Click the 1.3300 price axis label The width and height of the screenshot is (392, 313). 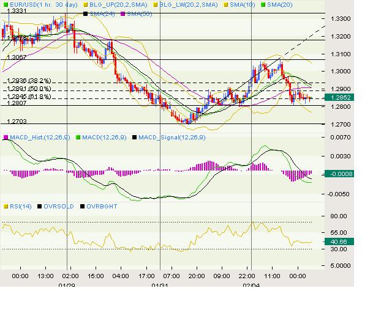[x=341, y=19]
